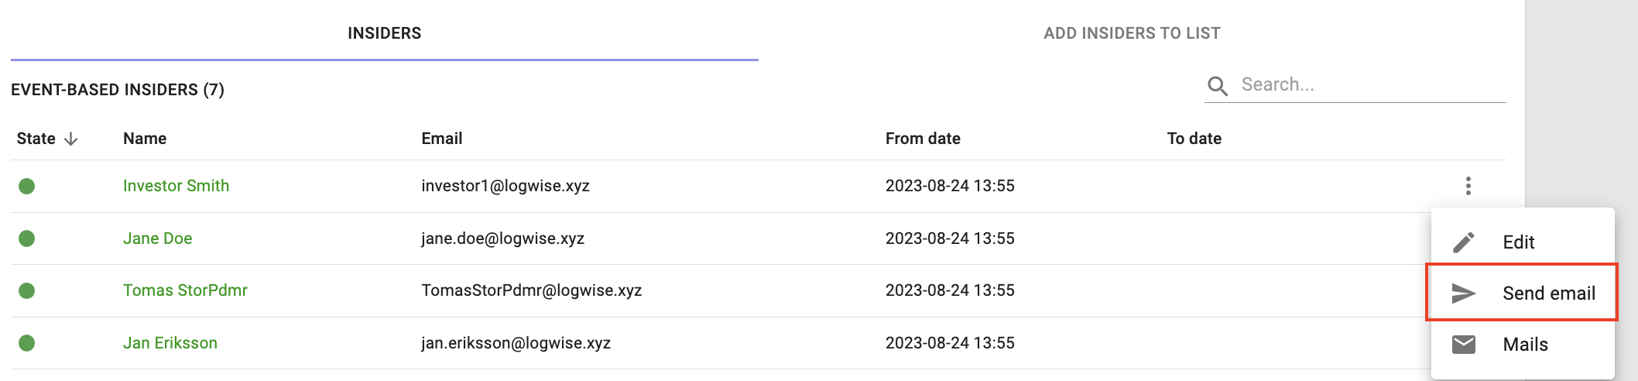Open the three-dot menu for Investor Smith
Image resolution: width=1638 pixels, height=381 pixels.
1468,186
